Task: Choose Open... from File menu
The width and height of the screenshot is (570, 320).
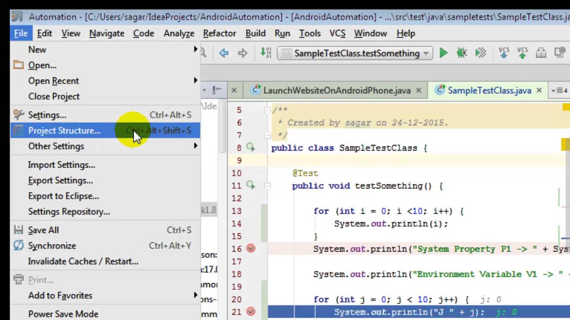Action: (105, 65)
